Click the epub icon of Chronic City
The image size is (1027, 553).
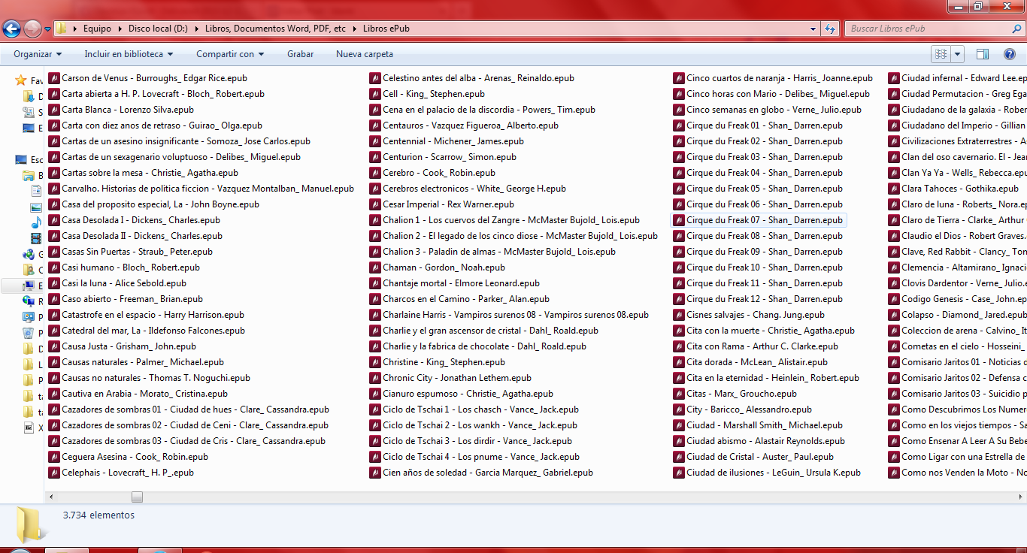pyautogui.click(x=375, y=378)
